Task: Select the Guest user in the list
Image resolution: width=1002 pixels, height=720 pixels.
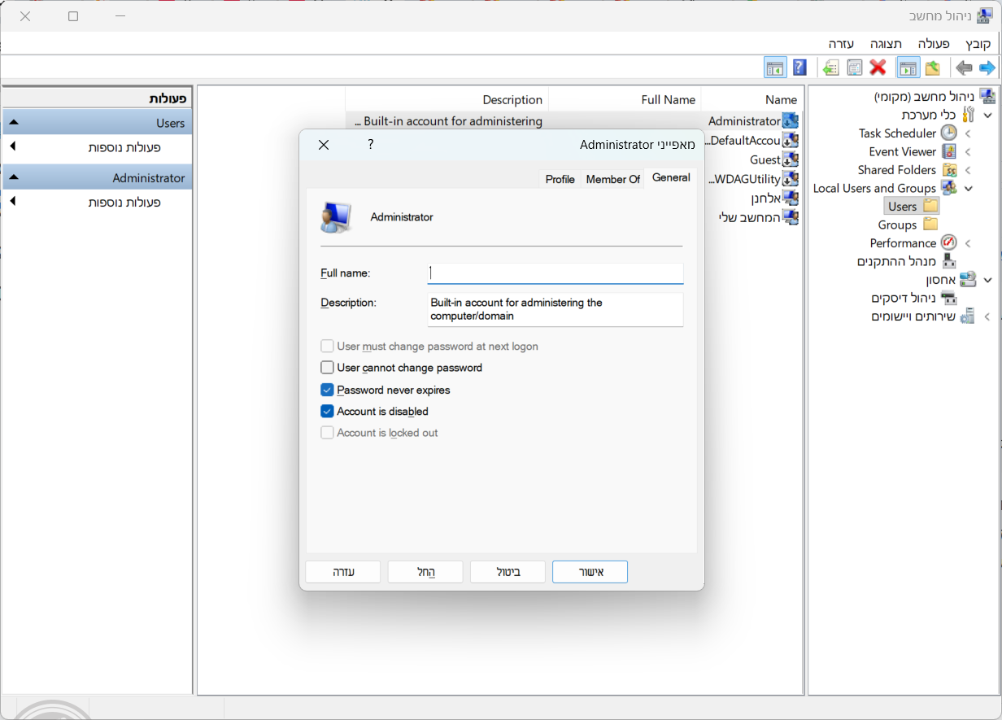Action: 765,159
